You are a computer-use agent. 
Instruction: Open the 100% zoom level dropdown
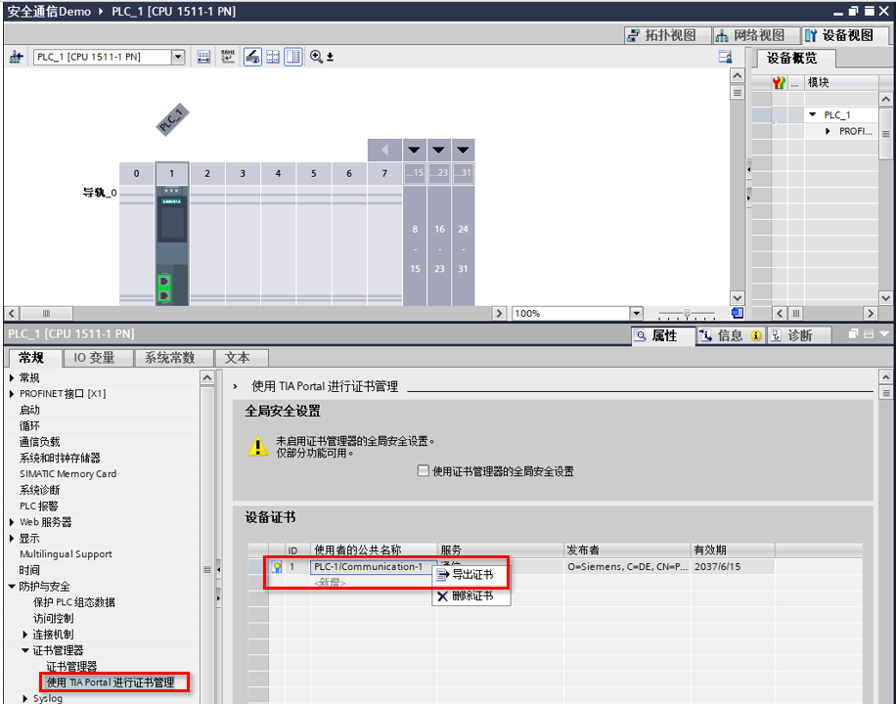tap(636, 313)
